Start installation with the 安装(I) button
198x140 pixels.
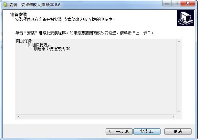147,131
